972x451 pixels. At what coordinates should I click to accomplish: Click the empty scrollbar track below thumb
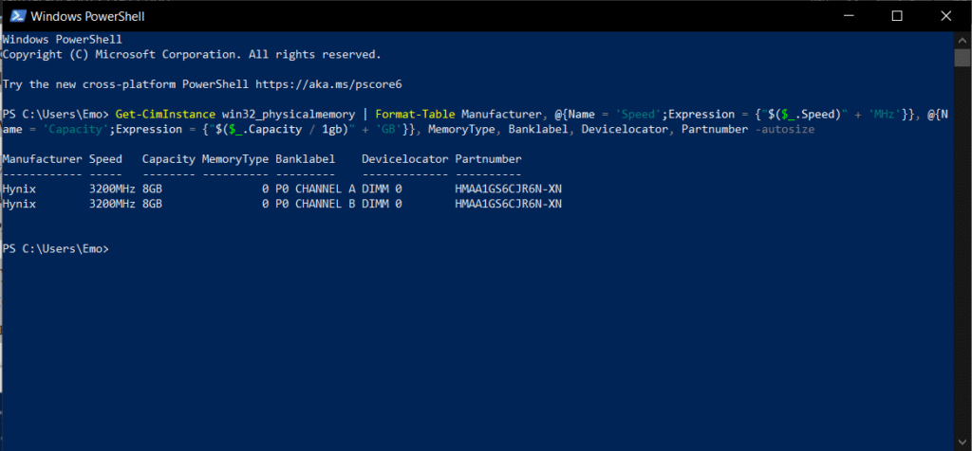[x=962, y=247]
